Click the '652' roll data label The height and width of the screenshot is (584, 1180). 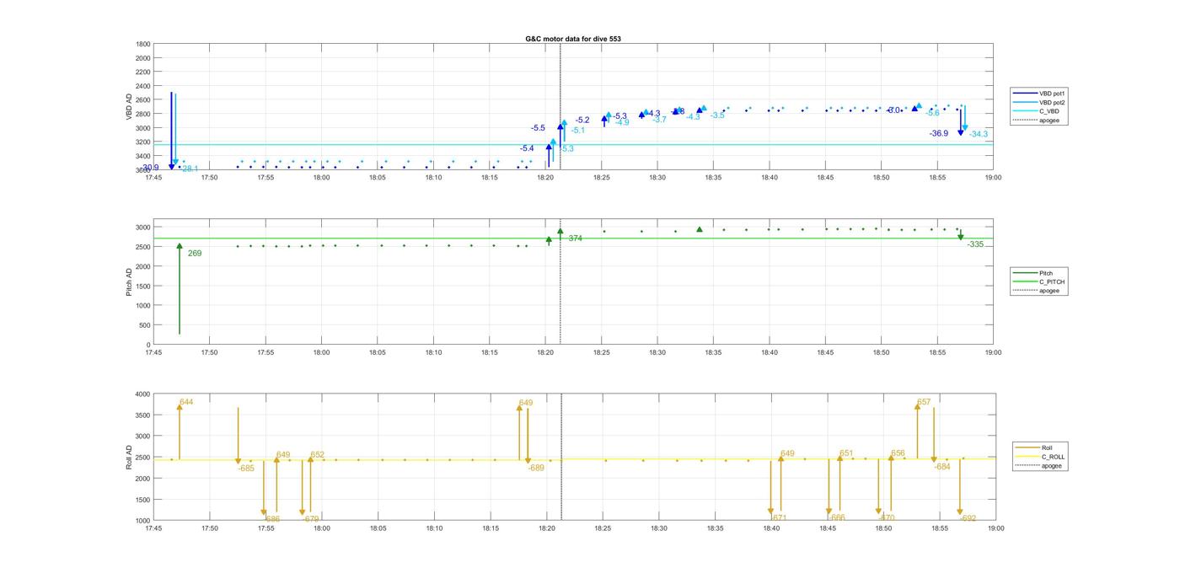[x=317, y=454]
